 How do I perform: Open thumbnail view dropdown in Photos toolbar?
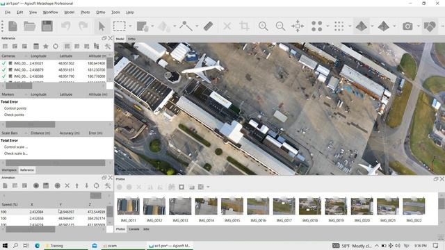pyautogui.click(x=208, y=187)
